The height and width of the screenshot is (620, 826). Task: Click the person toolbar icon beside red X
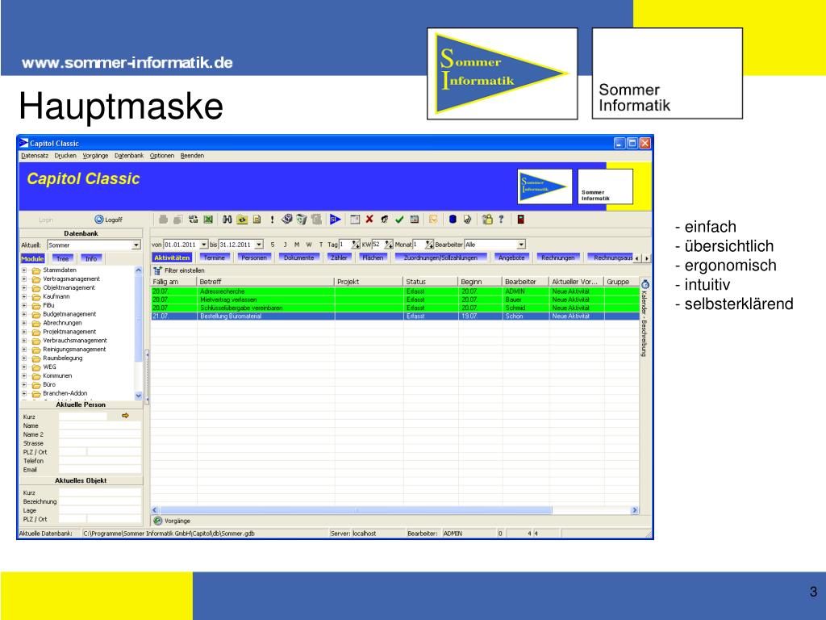click(385, 220)
